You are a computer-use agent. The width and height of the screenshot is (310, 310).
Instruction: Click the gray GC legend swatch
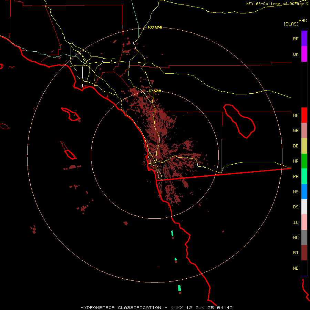[304, 237]
